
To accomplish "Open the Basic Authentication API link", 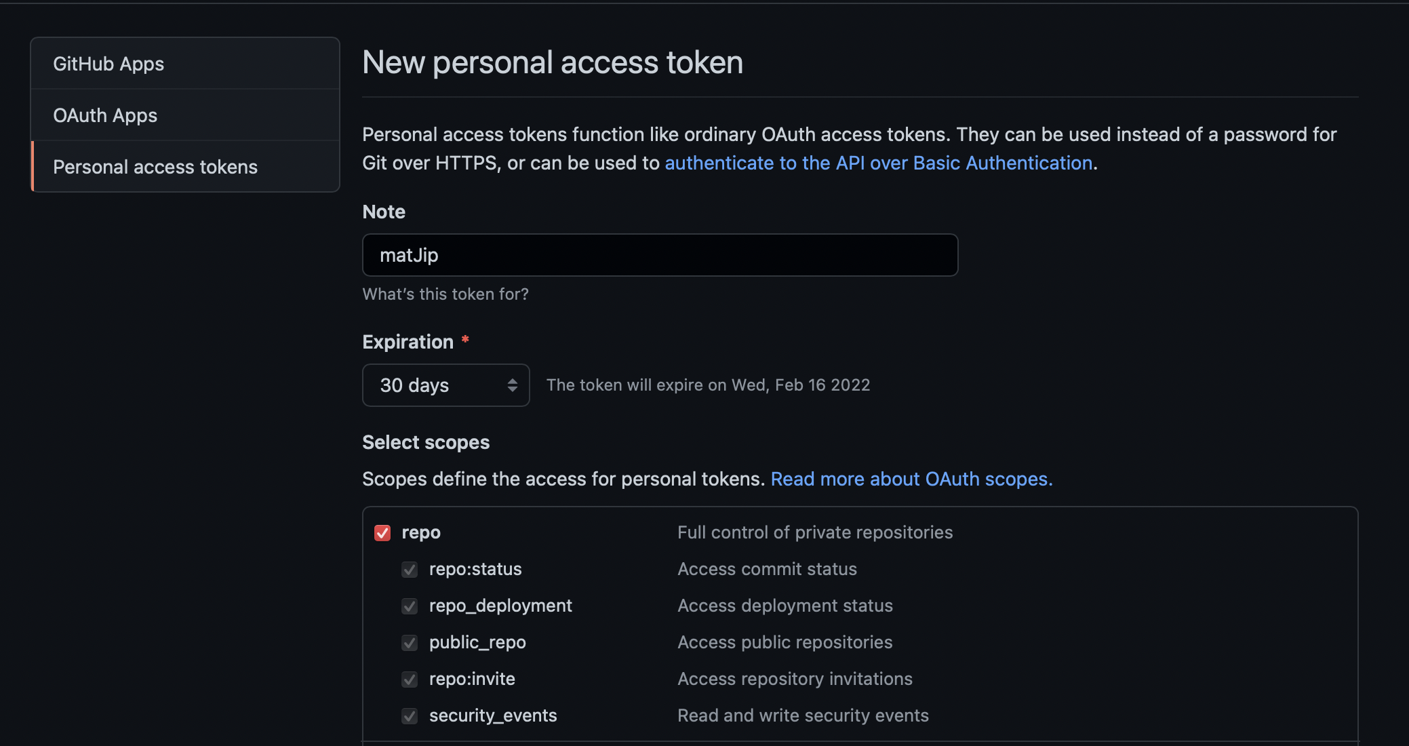I will click(x=879, y=163).
